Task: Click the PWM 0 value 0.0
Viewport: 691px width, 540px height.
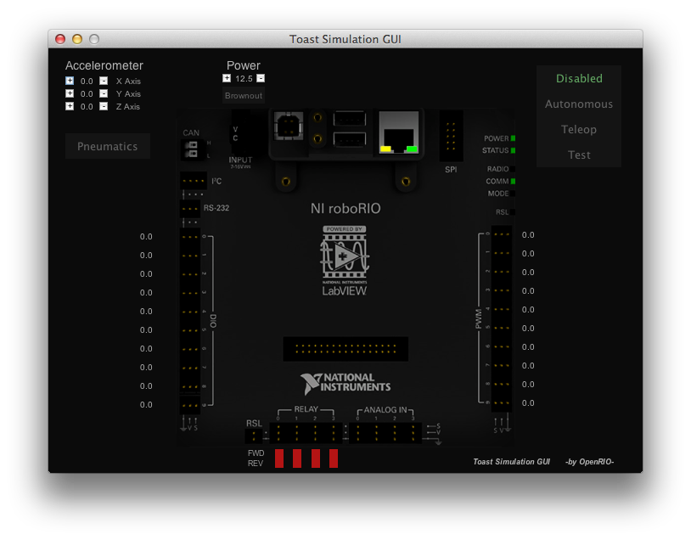Action: [528, 235]
